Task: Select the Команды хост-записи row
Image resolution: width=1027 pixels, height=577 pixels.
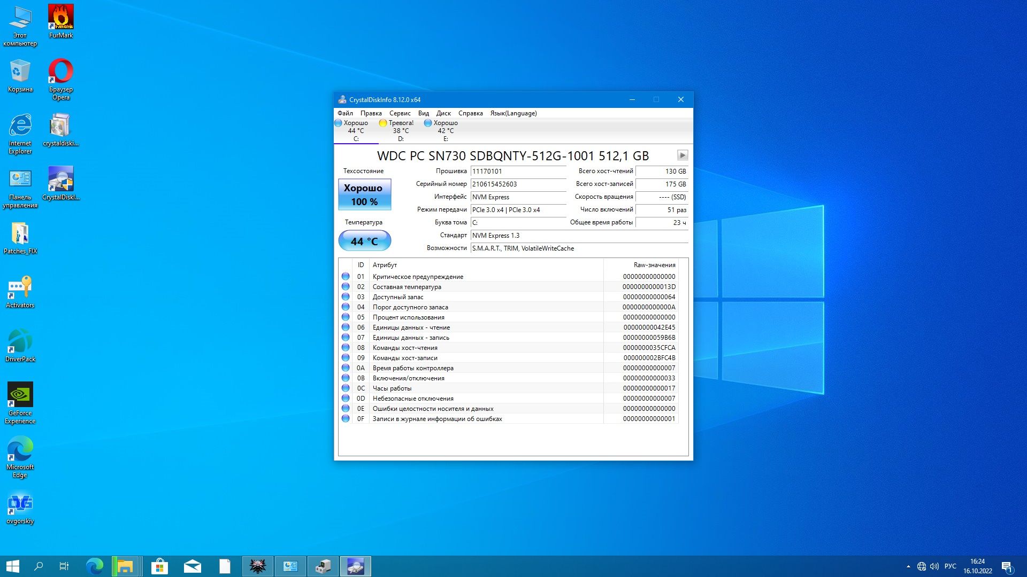Action: coord(509,358)
